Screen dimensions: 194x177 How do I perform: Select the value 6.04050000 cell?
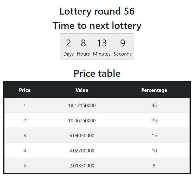[x=82, y=136]
